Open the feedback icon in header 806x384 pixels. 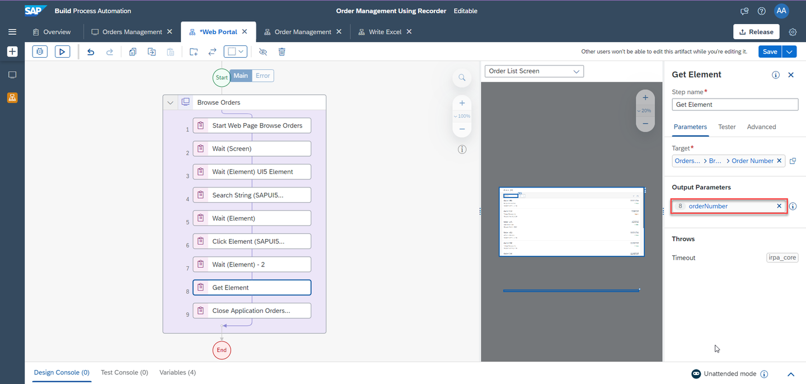(x=744, y=11)
